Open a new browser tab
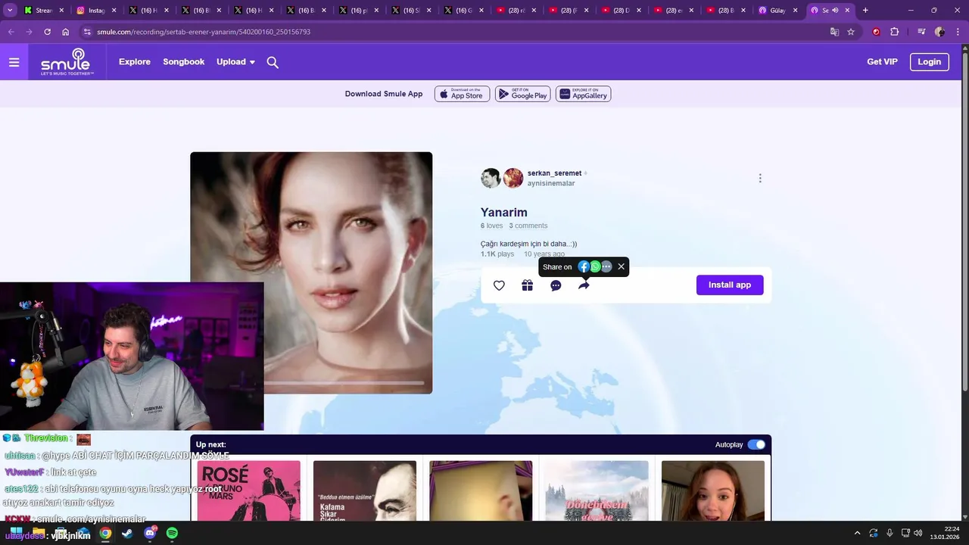 [865, 11]
